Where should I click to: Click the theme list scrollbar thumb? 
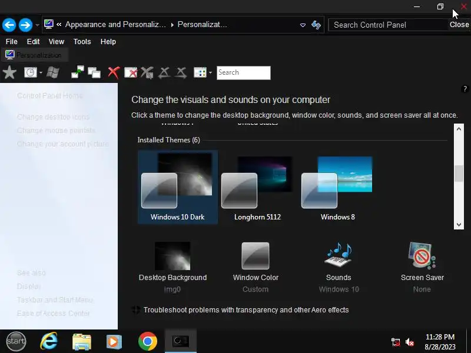click(459, 173)
